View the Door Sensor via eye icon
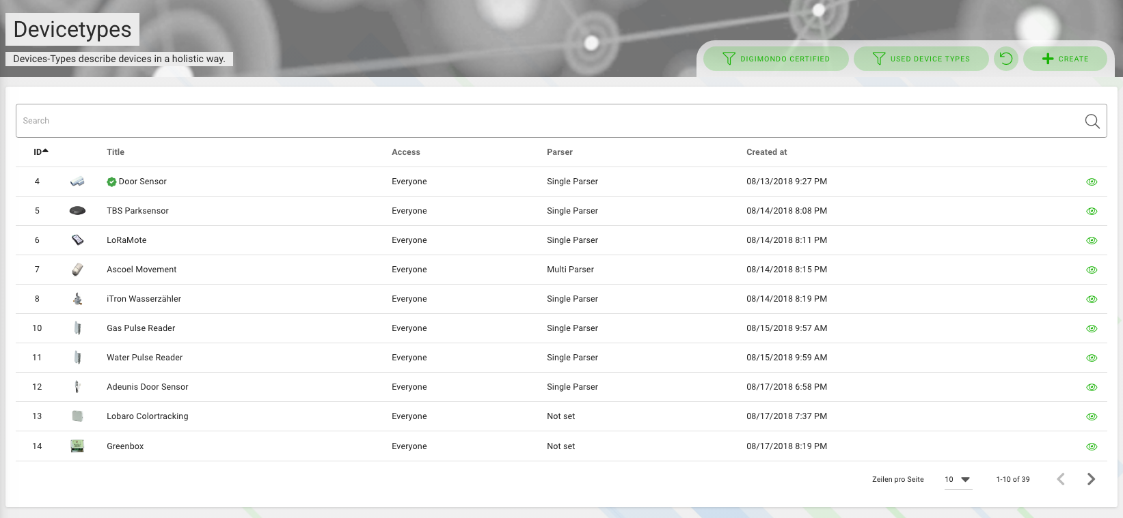 pyautogui.click(x=1092, y=182)
